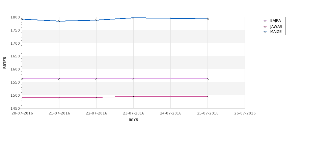
Task: Select the MAIZE data point on 23-07-2016
Action: pos(133,18)
